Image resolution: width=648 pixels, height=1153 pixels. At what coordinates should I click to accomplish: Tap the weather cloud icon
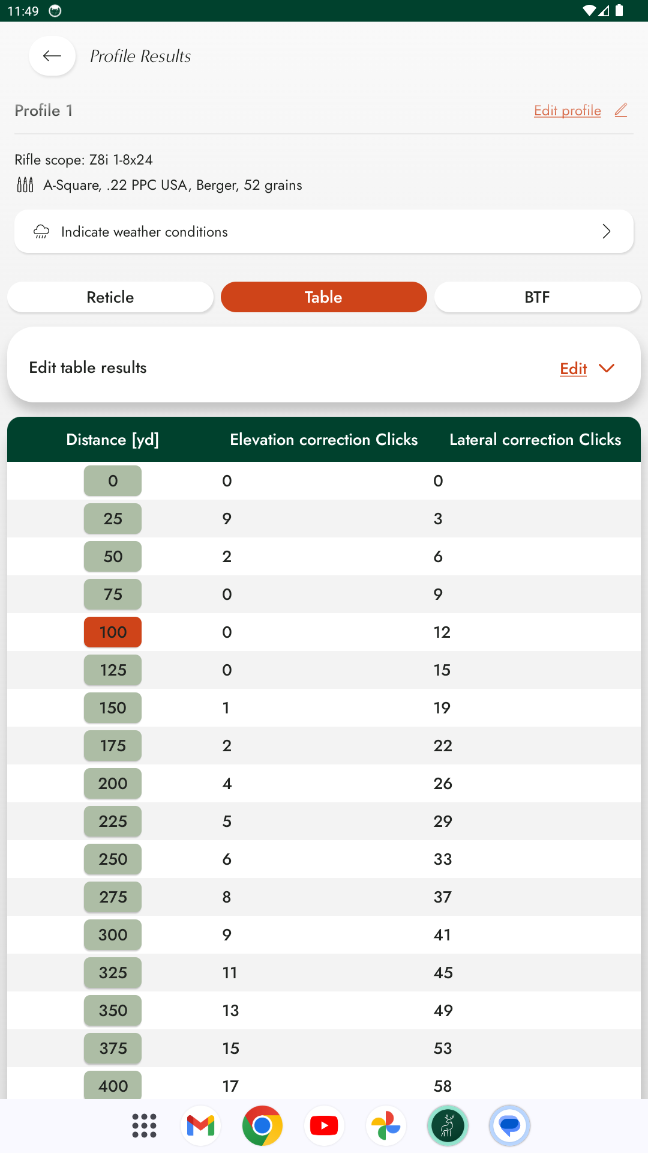[41, 232]
